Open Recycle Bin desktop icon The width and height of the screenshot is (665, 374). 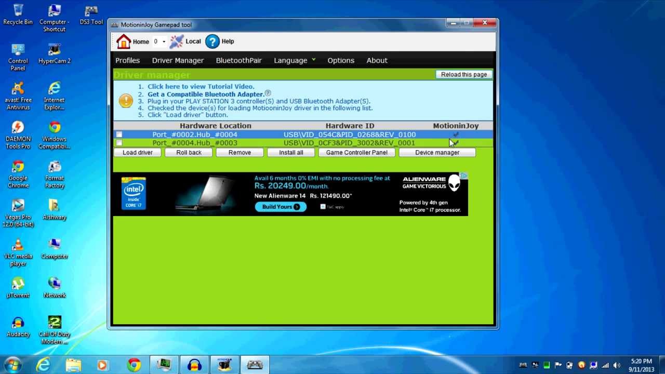pos(18,15)
